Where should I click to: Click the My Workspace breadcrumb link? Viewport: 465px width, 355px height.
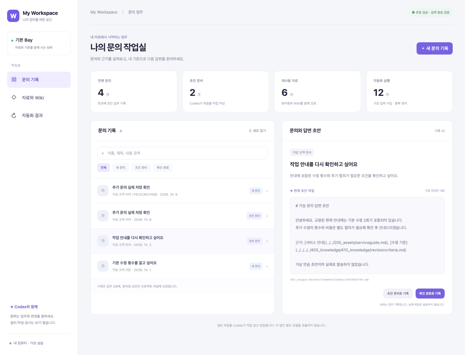pos(104,12)
